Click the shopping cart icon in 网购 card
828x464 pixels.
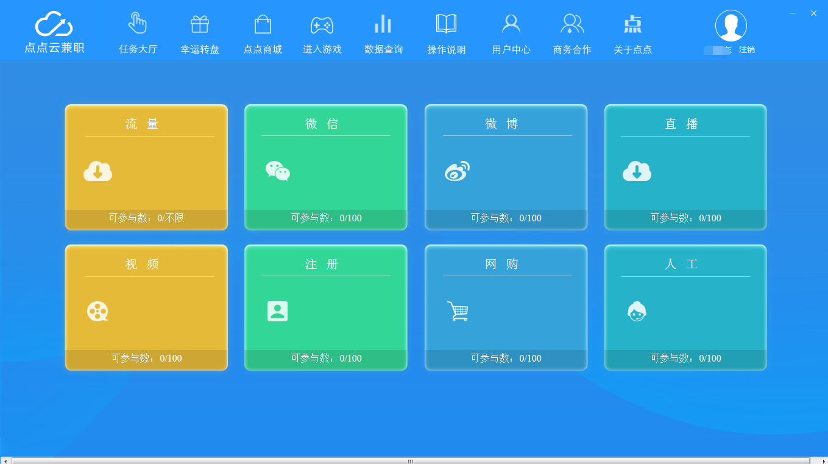coord(458,311)
